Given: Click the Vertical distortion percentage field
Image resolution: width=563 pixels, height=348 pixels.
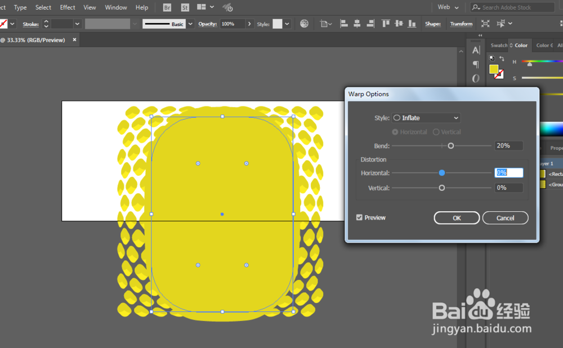Looking at the screenshot, I should pos(508,188).
